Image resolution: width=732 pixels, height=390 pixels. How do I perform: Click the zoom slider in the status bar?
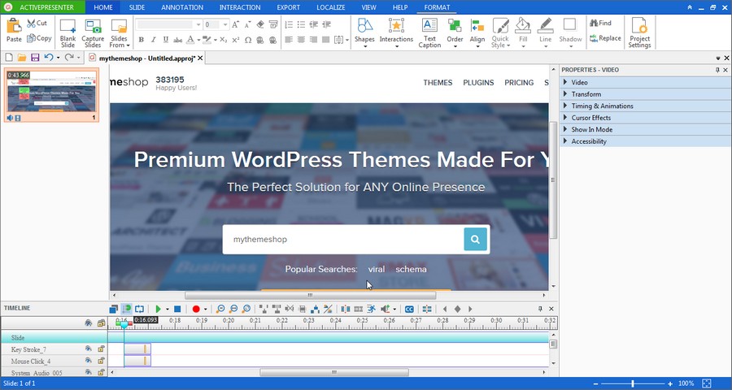click(x=633, y=383)
